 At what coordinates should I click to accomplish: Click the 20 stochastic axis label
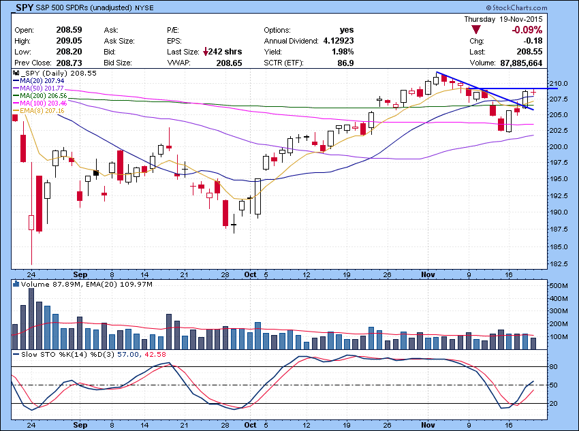[x=554, y=404]
